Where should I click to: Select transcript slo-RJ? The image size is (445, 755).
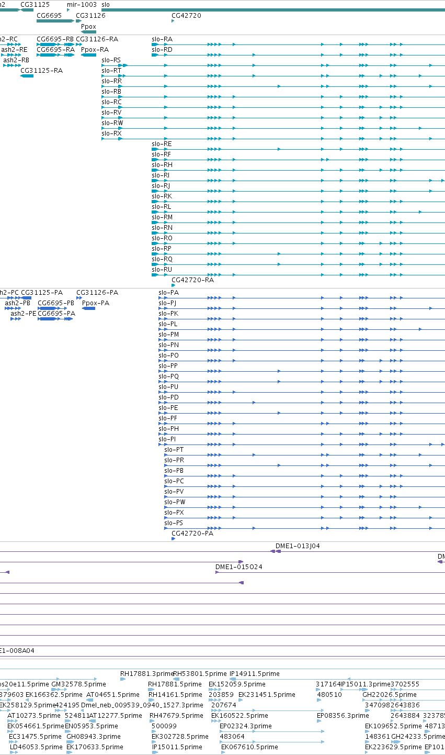(x=161, y=186)
